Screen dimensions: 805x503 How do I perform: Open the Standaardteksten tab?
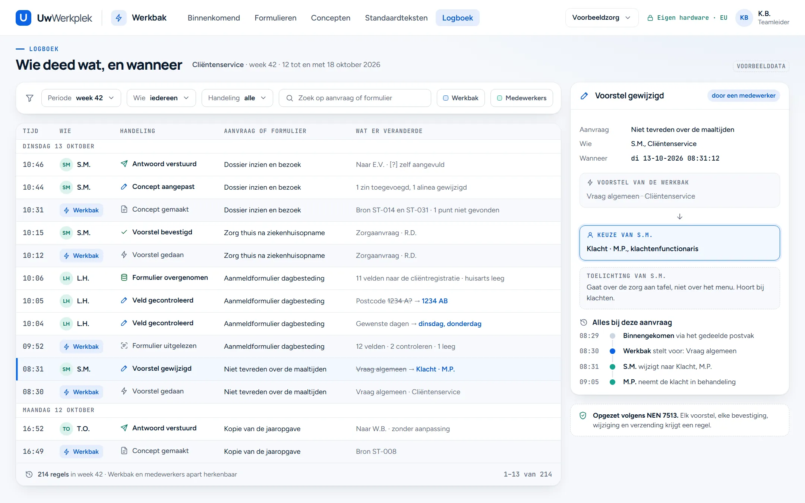coord(396,18)
